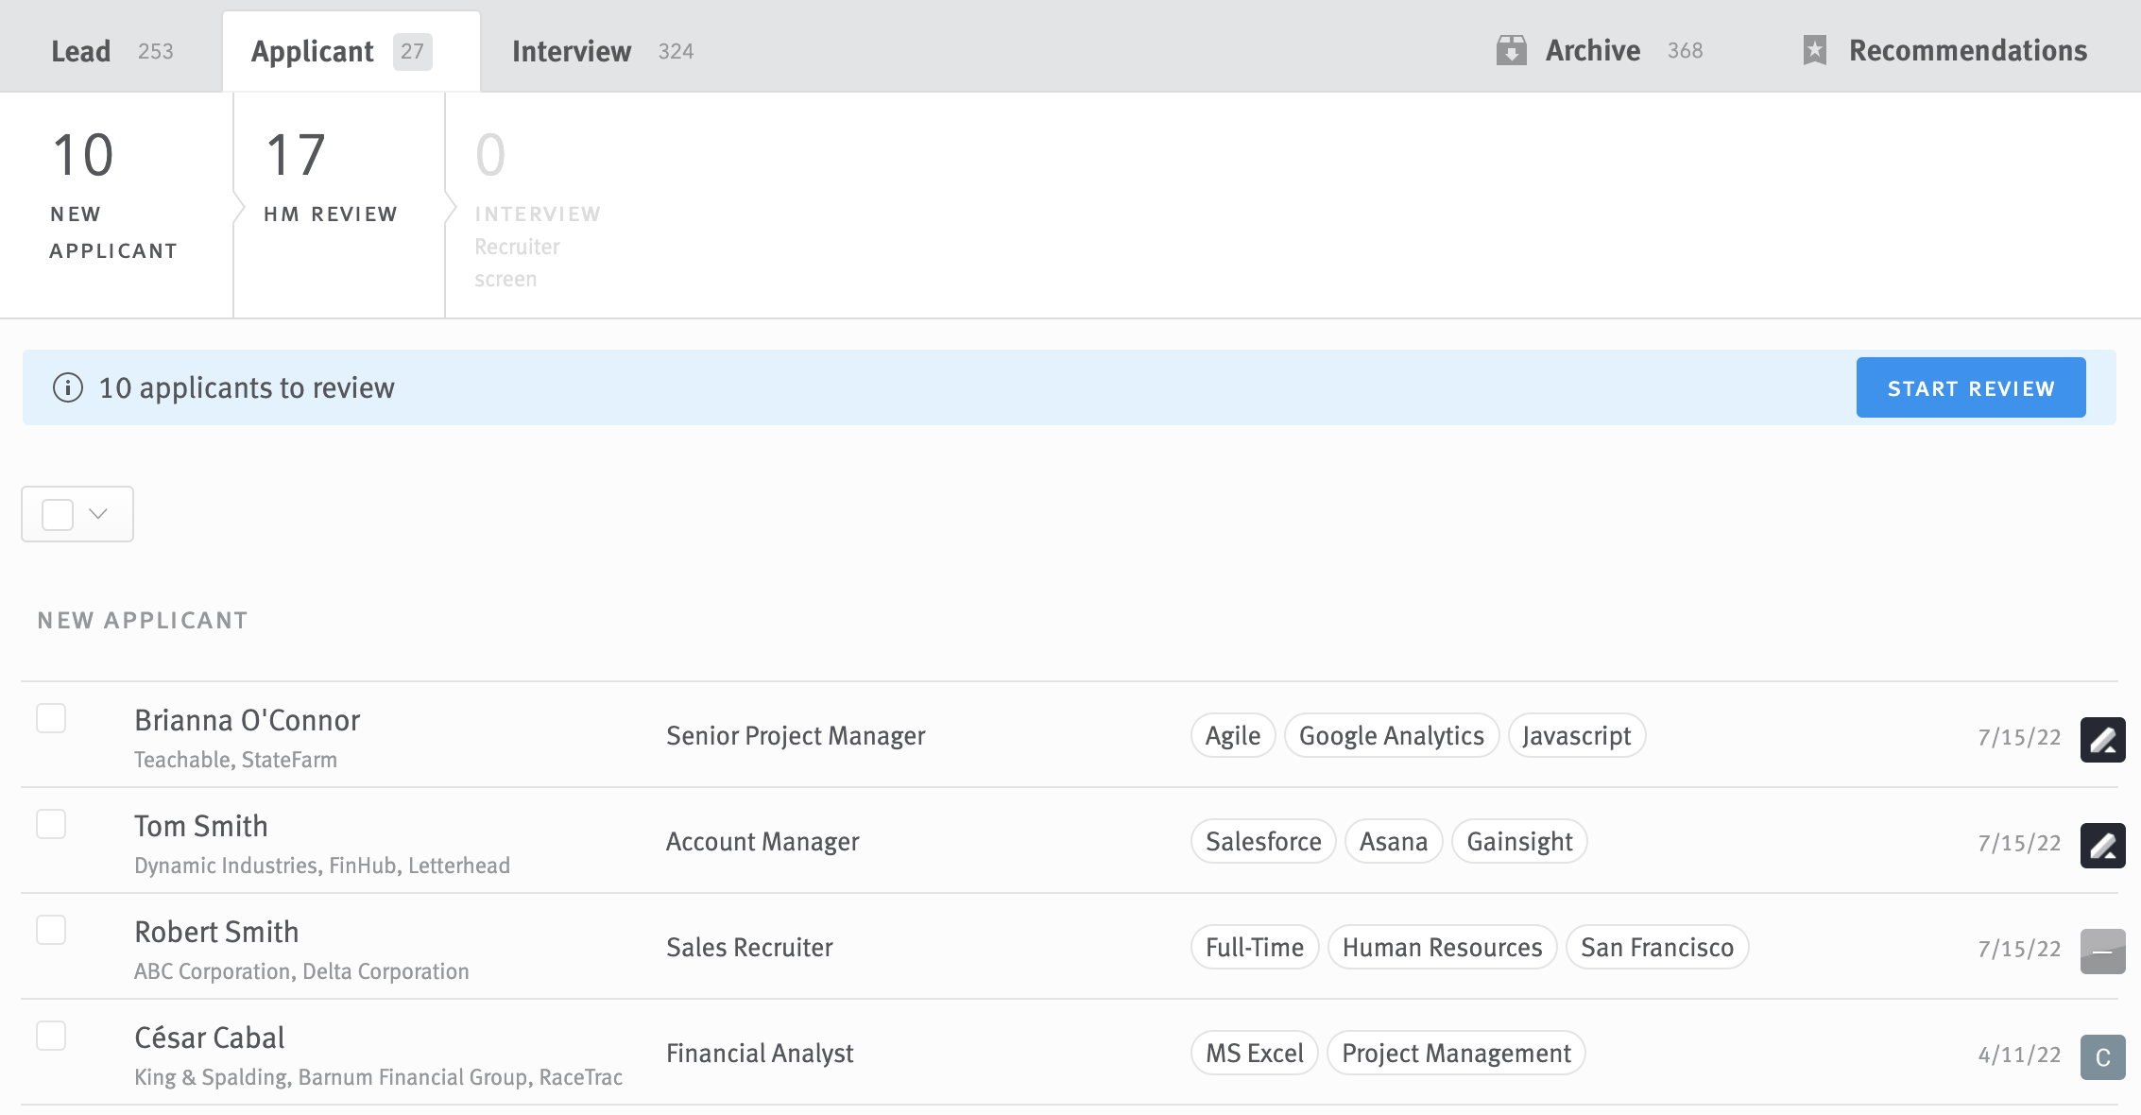This screenshot has height=1115, width=2141.
Task: Click the C avatar icon for César Cabal
Action: (x=2102, y=1055)
